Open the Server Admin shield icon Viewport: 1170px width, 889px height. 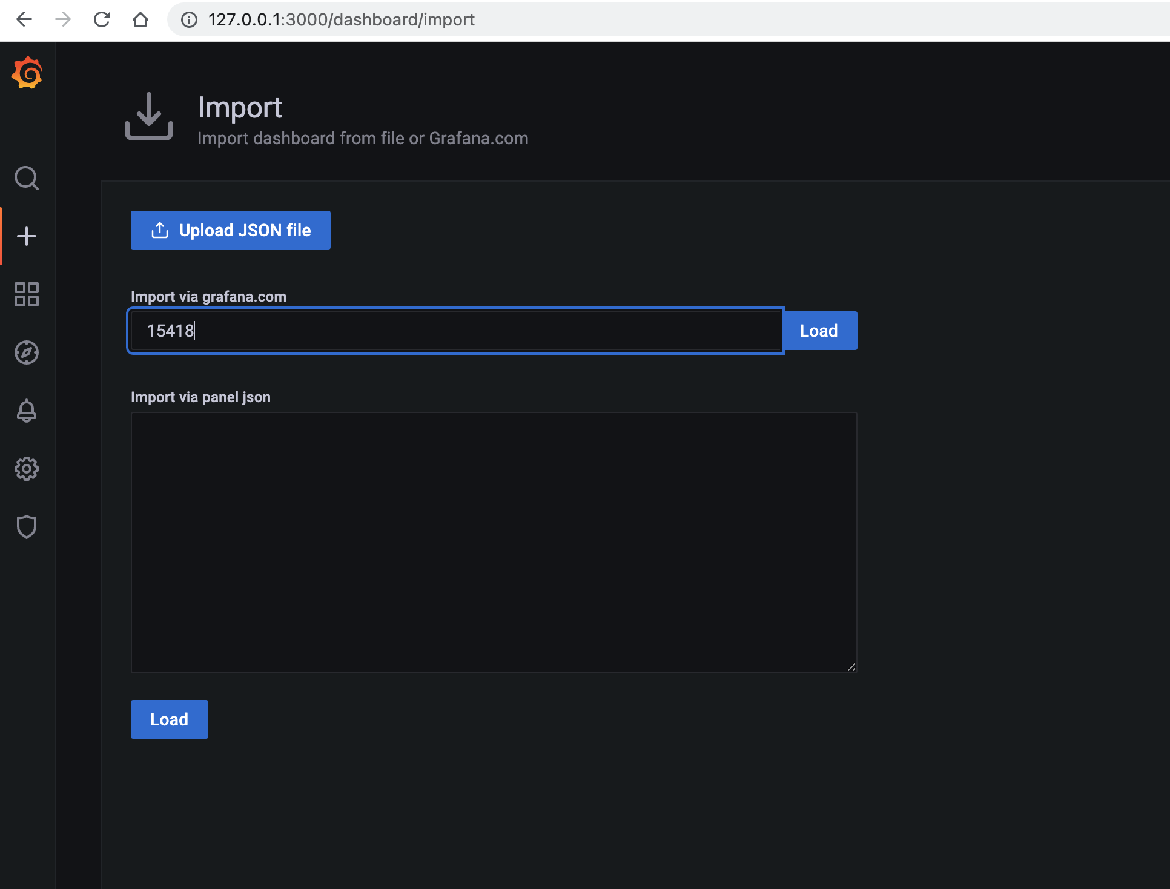coord(26,526)
